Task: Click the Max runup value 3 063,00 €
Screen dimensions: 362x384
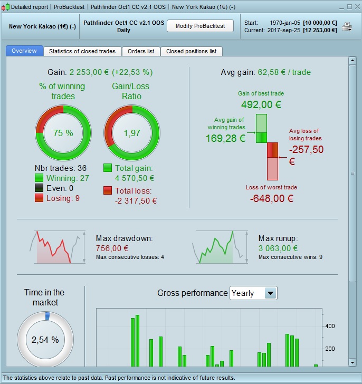Action: (x=278, y=248)
